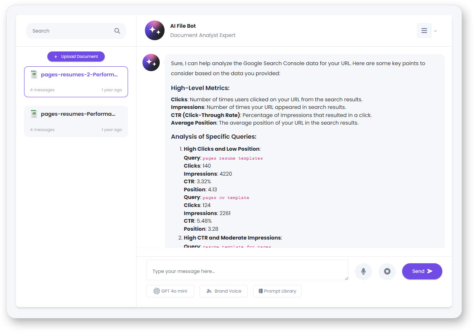This screenshot has width=474, height=332.
Task: Open the Prompt Library
Action: [x=277, y=291]
